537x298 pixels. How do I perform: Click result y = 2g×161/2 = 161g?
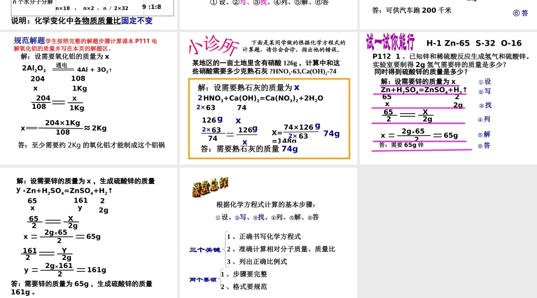point(65,270)
